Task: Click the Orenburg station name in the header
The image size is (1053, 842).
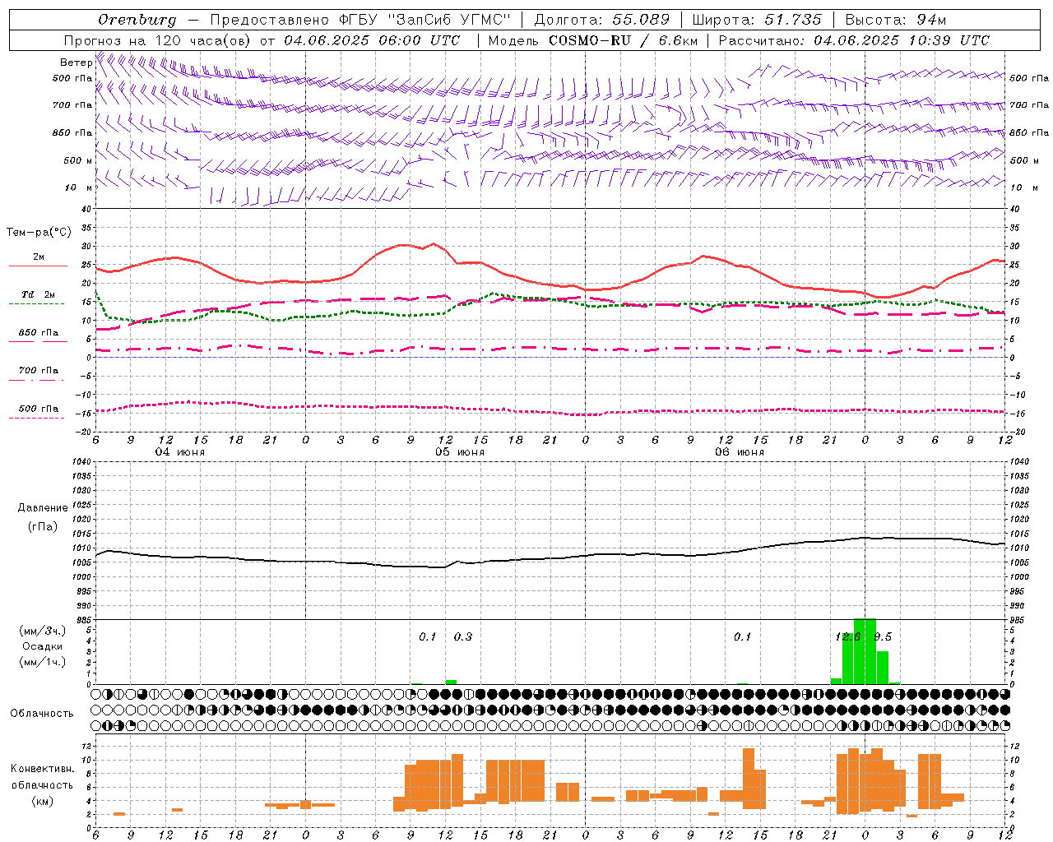Action: (137, 20)
